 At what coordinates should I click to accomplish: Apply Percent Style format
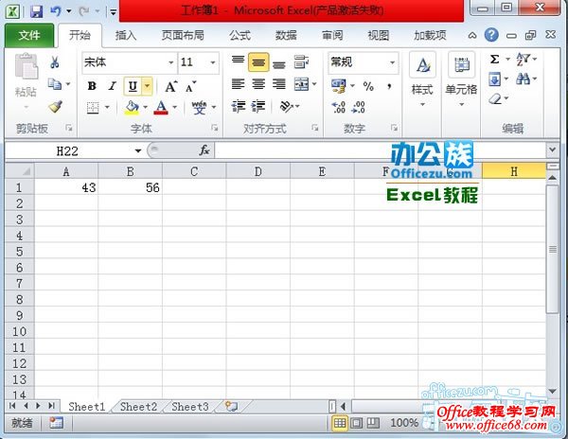[368, 86]
